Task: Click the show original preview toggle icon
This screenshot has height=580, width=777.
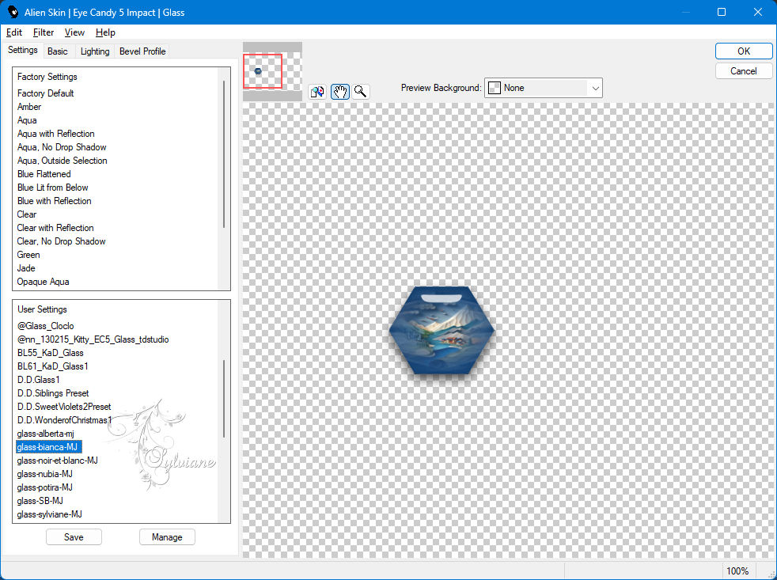Action: (317, 92)
